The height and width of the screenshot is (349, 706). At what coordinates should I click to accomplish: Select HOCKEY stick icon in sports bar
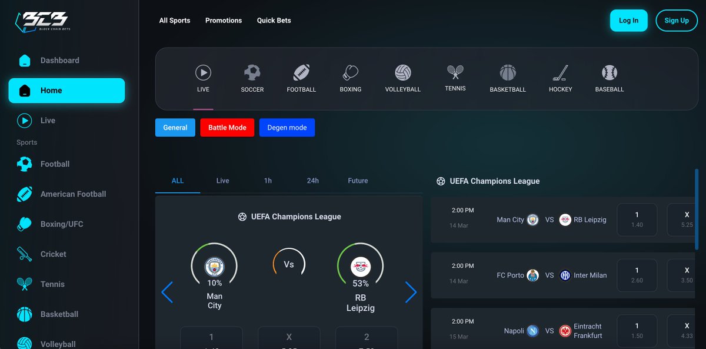(x=560, y=73)
